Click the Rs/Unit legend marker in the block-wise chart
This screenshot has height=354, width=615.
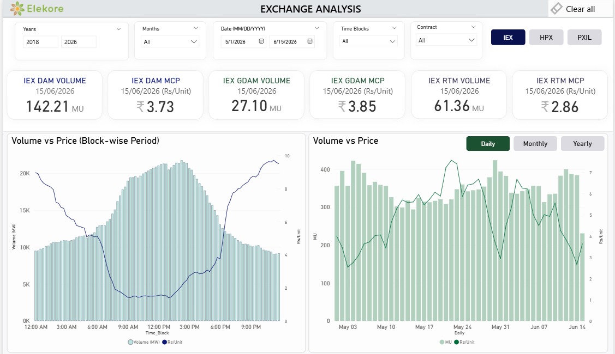click(165, 342)
